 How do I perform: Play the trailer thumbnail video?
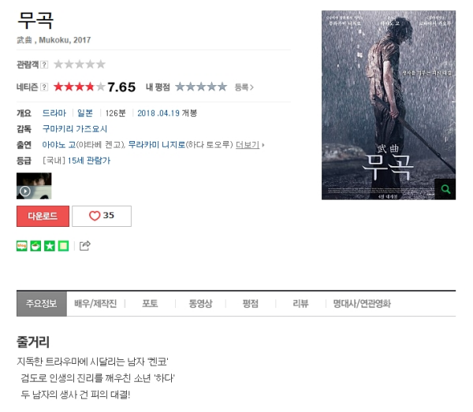tap(34, 186)
